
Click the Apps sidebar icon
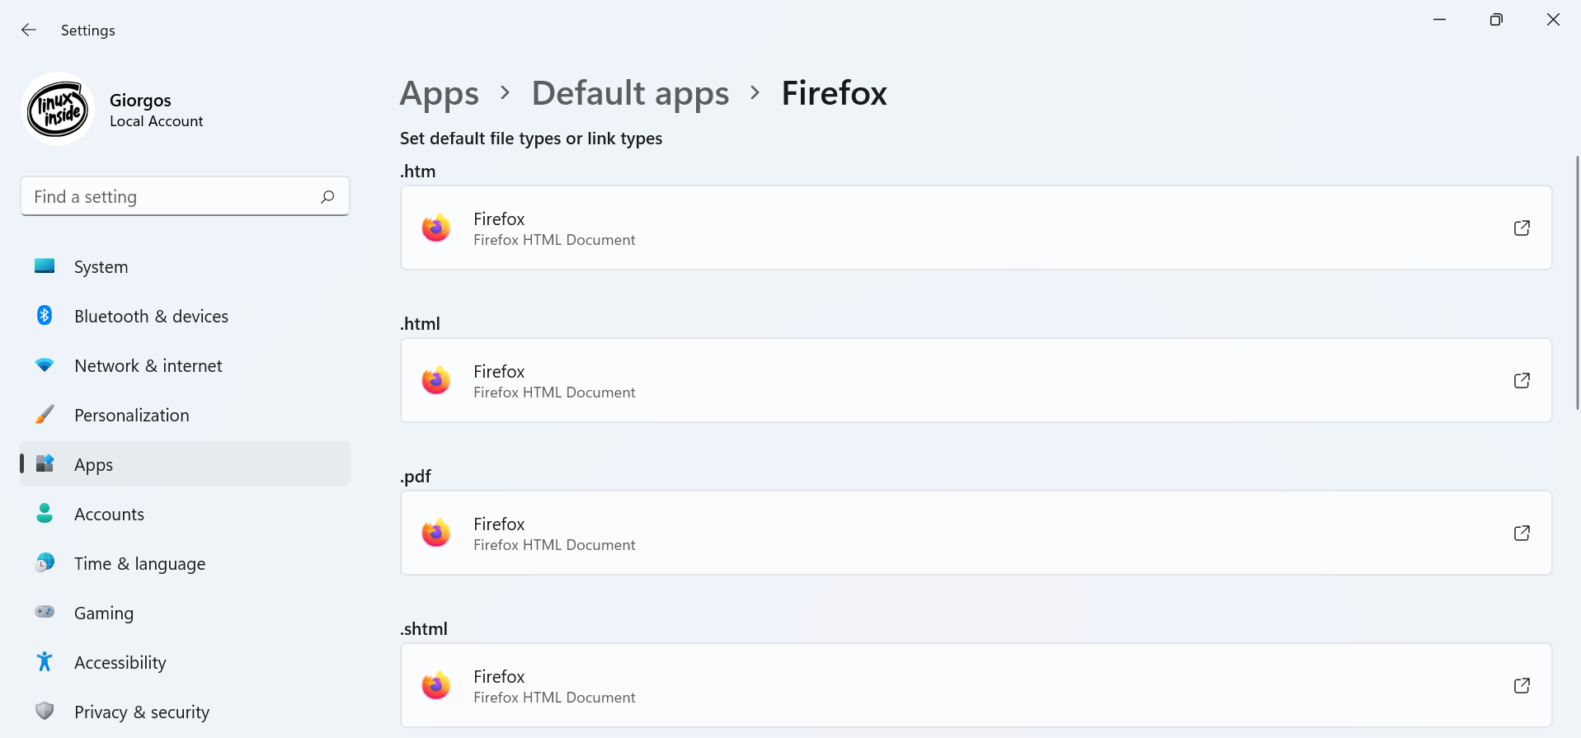pyautogui.click(x=45, y=464)
